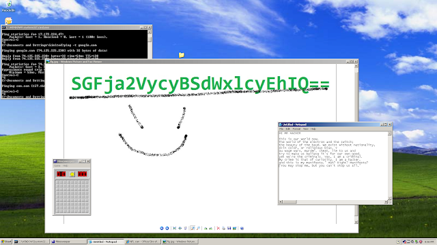Rotate the image clockwise
This screenshot has width=437, height=245.
206,229
